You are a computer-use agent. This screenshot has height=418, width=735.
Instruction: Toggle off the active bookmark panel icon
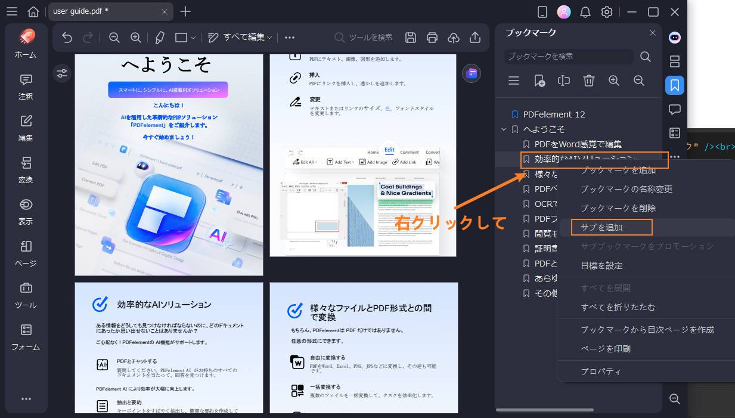click(x=674, y=85)
